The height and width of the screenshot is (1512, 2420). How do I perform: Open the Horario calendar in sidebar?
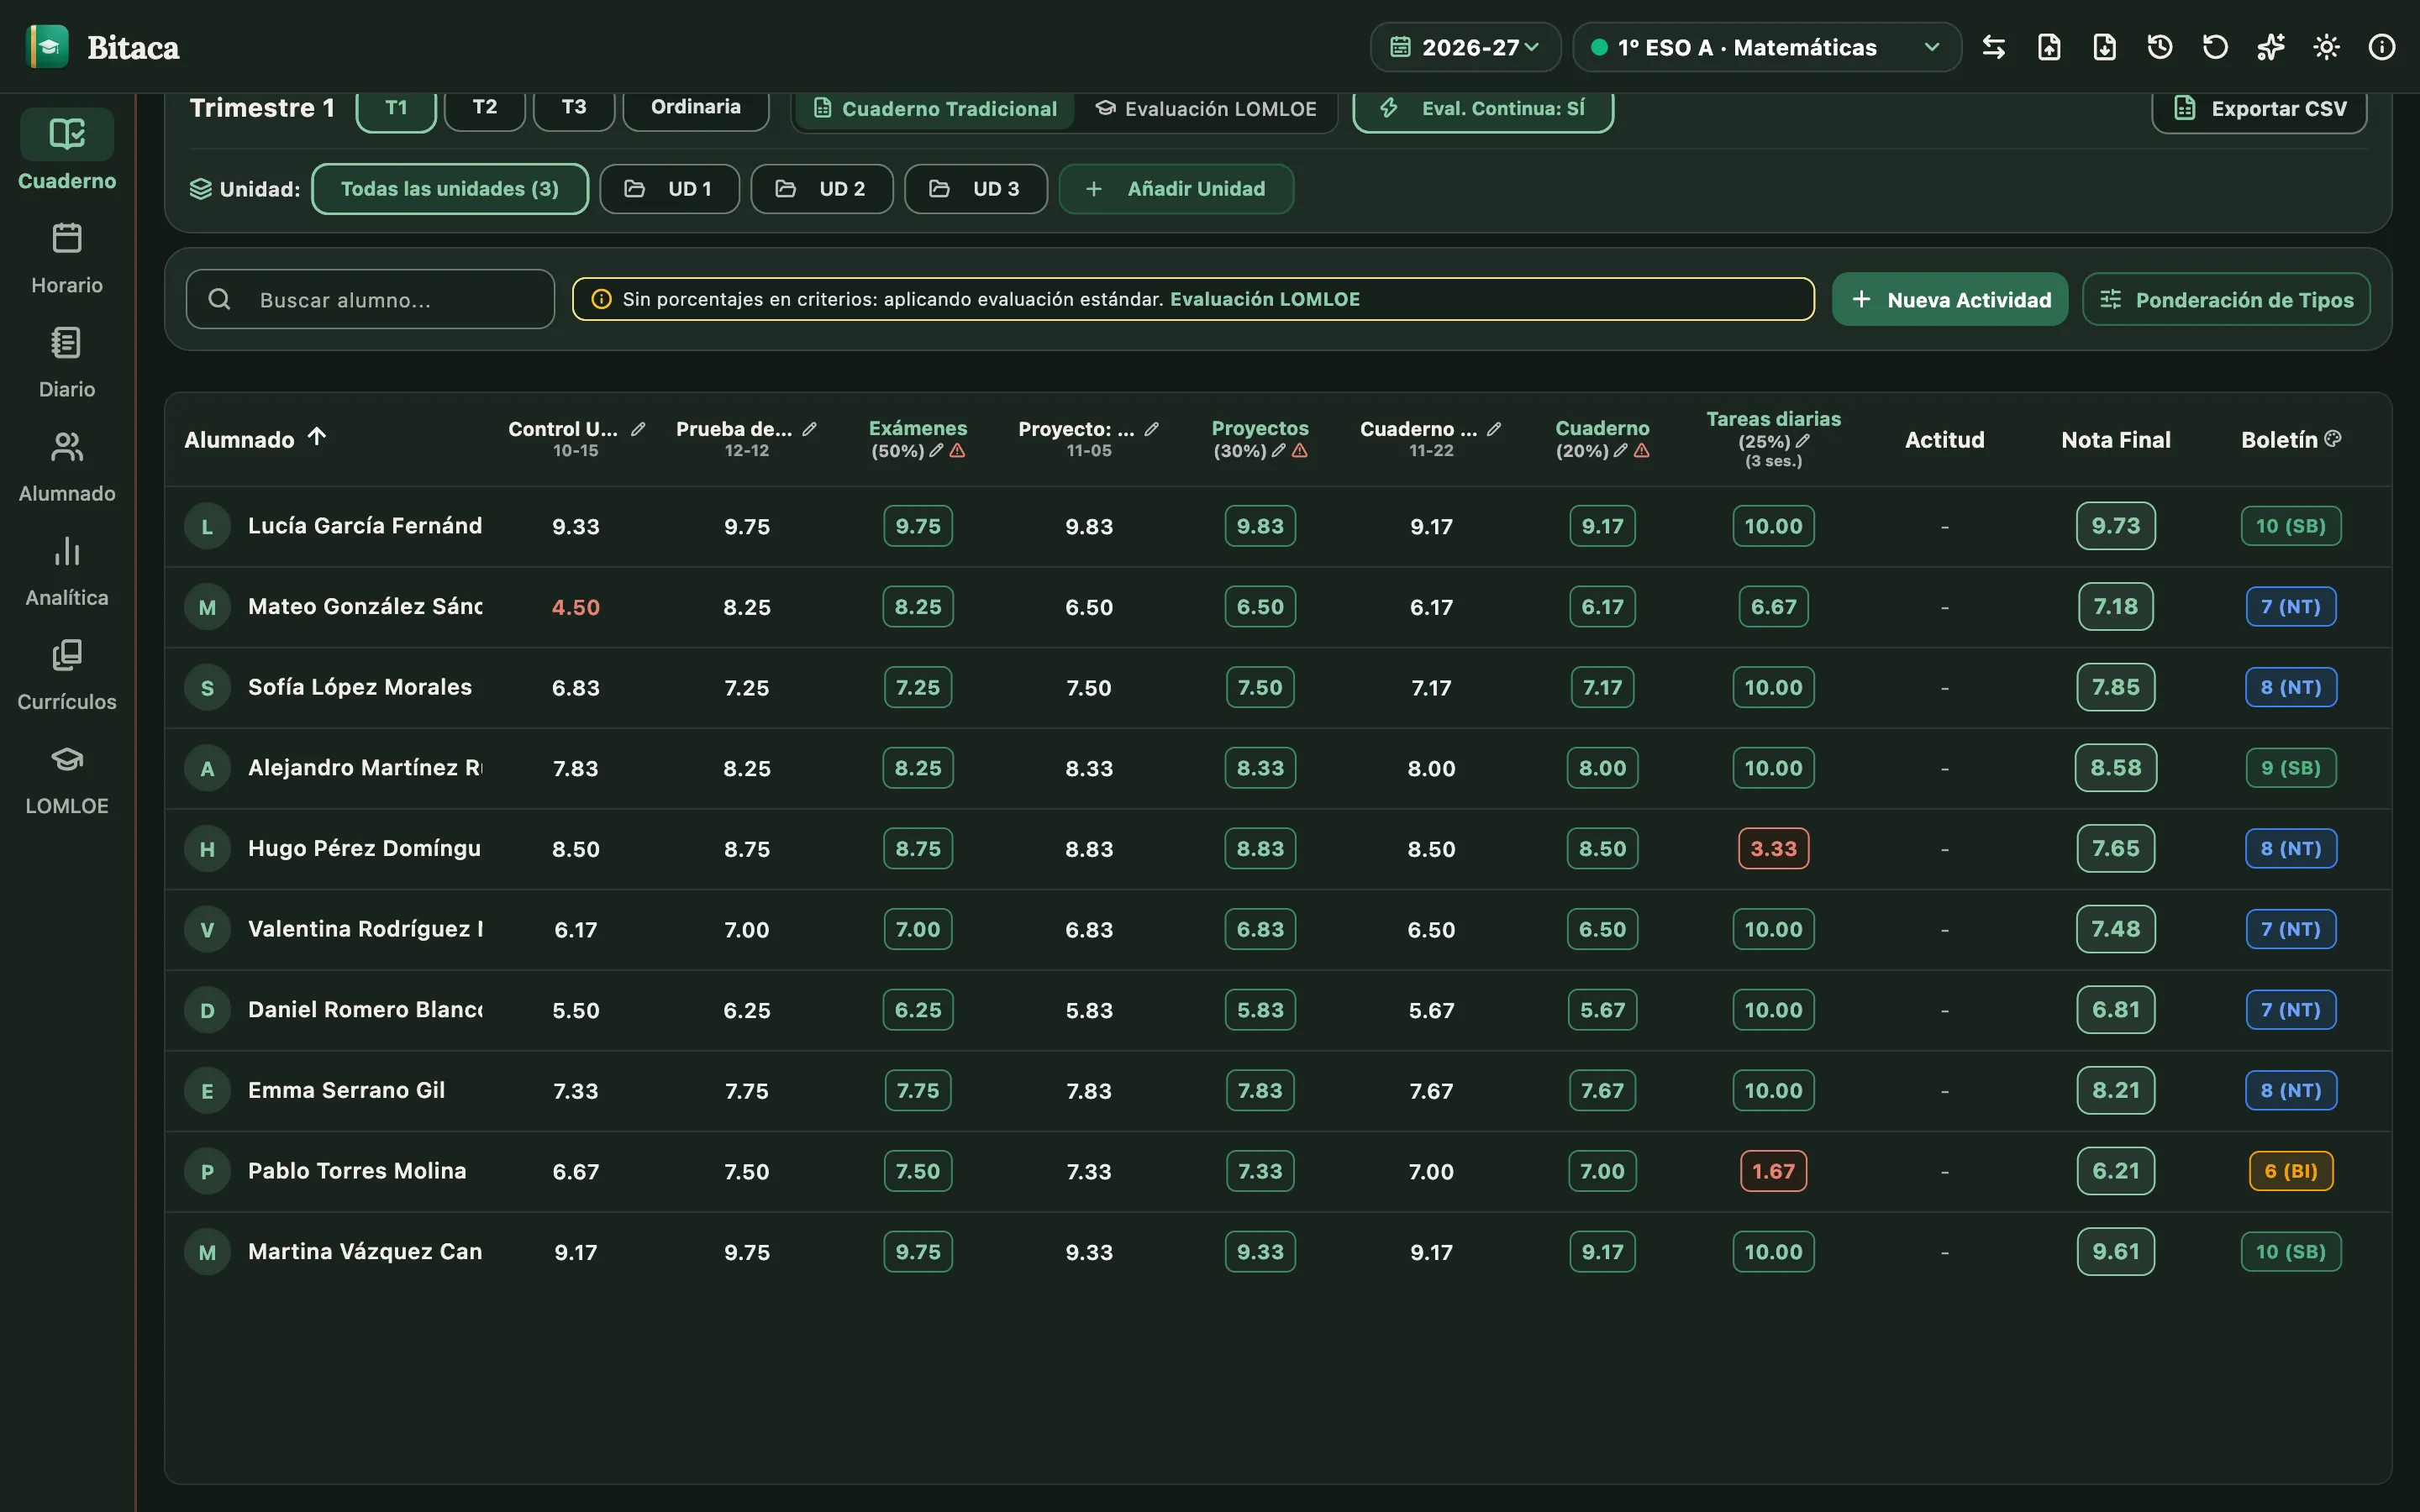pyautogui.click(x=67, y=258)
